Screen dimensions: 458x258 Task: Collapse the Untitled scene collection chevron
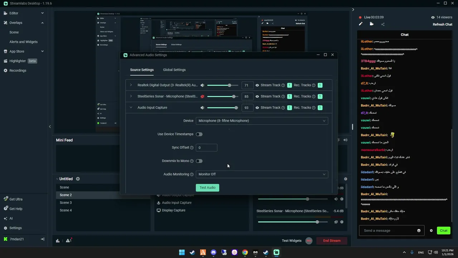coord(57,179)
